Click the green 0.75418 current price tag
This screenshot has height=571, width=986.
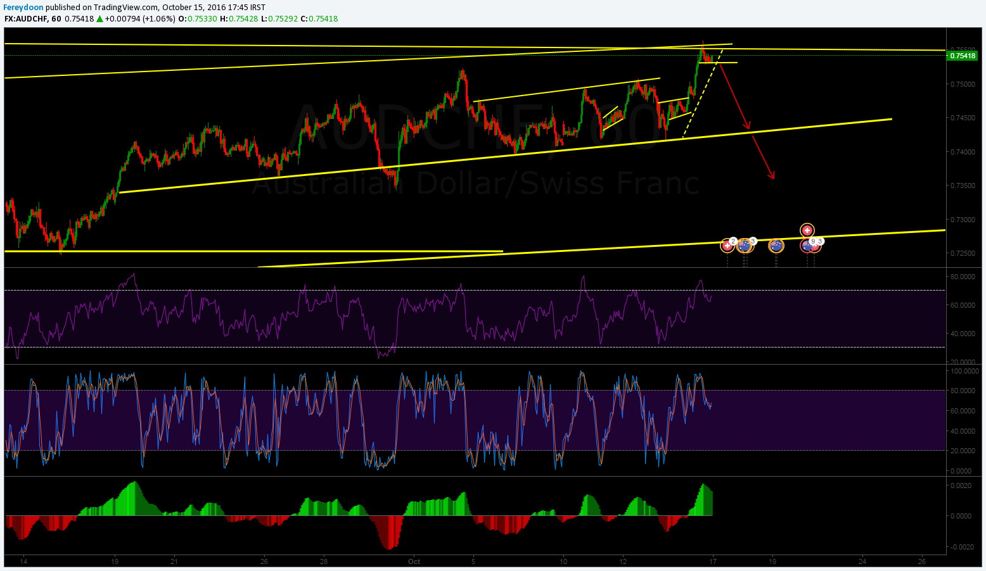pos(961,56)
